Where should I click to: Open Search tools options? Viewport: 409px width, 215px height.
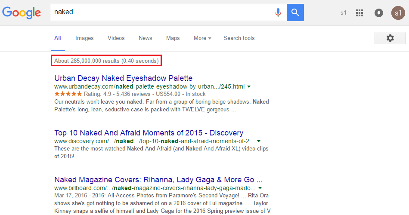[x=239, y=38]
